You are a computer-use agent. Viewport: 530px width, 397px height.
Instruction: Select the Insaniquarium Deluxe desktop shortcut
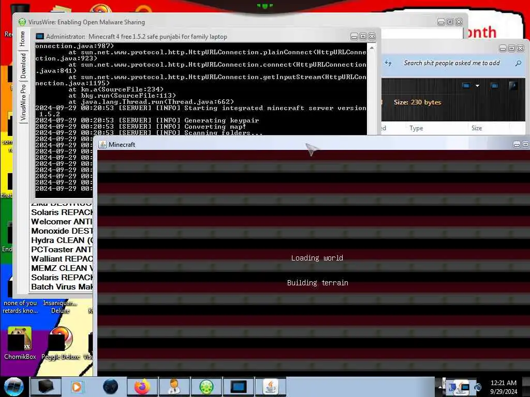[60, 307]
